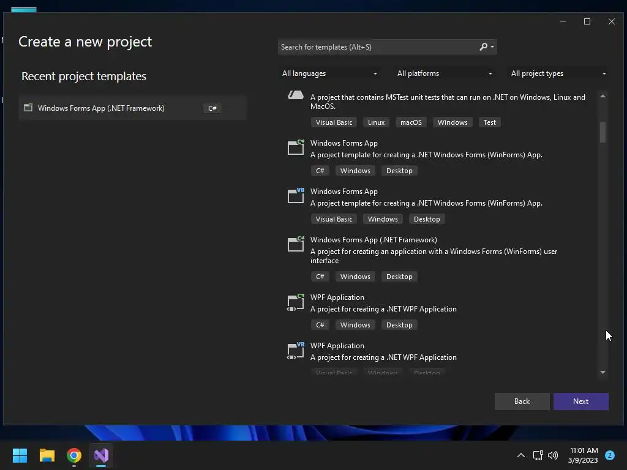The height and width of the screenshot is (470, 627).
Task: Select the Visual Basic Windows Forms App title
Action: click(x=344, y=192)
